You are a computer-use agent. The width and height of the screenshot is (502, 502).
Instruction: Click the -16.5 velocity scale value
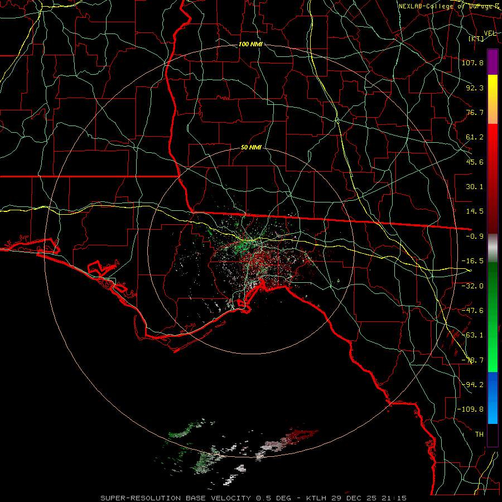coord(472,261)
